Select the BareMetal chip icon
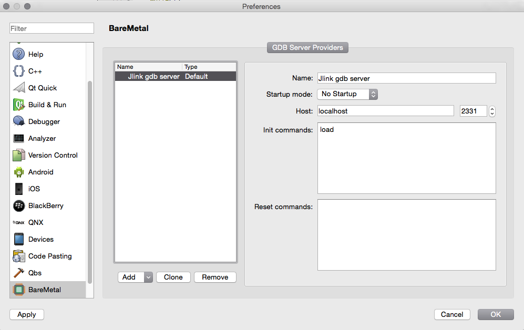The height and width of the screenshot is (330, 524). [x=19, y=290]
